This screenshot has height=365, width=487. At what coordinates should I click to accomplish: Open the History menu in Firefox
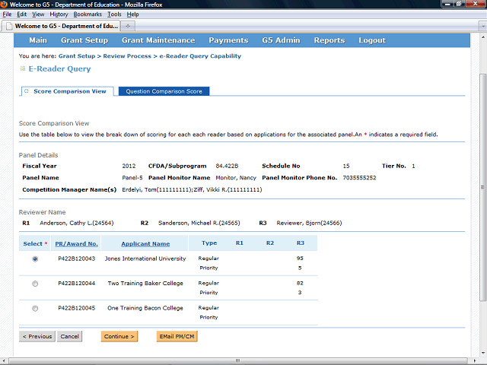click(x=59, y=14)
